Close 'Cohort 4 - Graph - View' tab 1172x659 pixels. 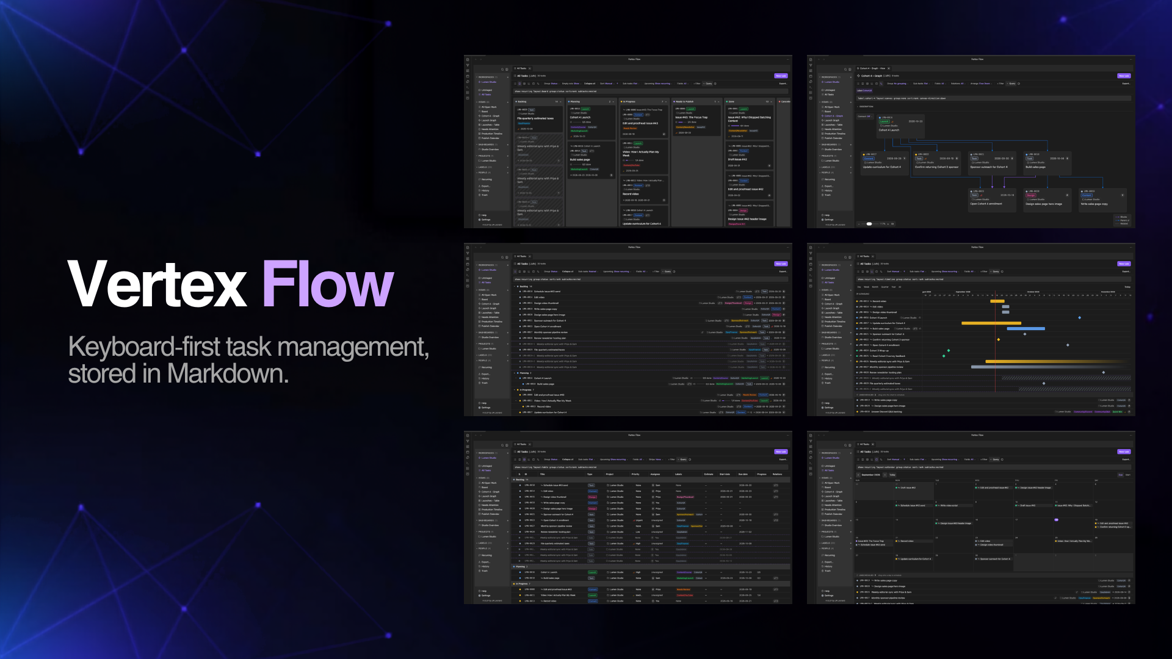pos(889,68)
